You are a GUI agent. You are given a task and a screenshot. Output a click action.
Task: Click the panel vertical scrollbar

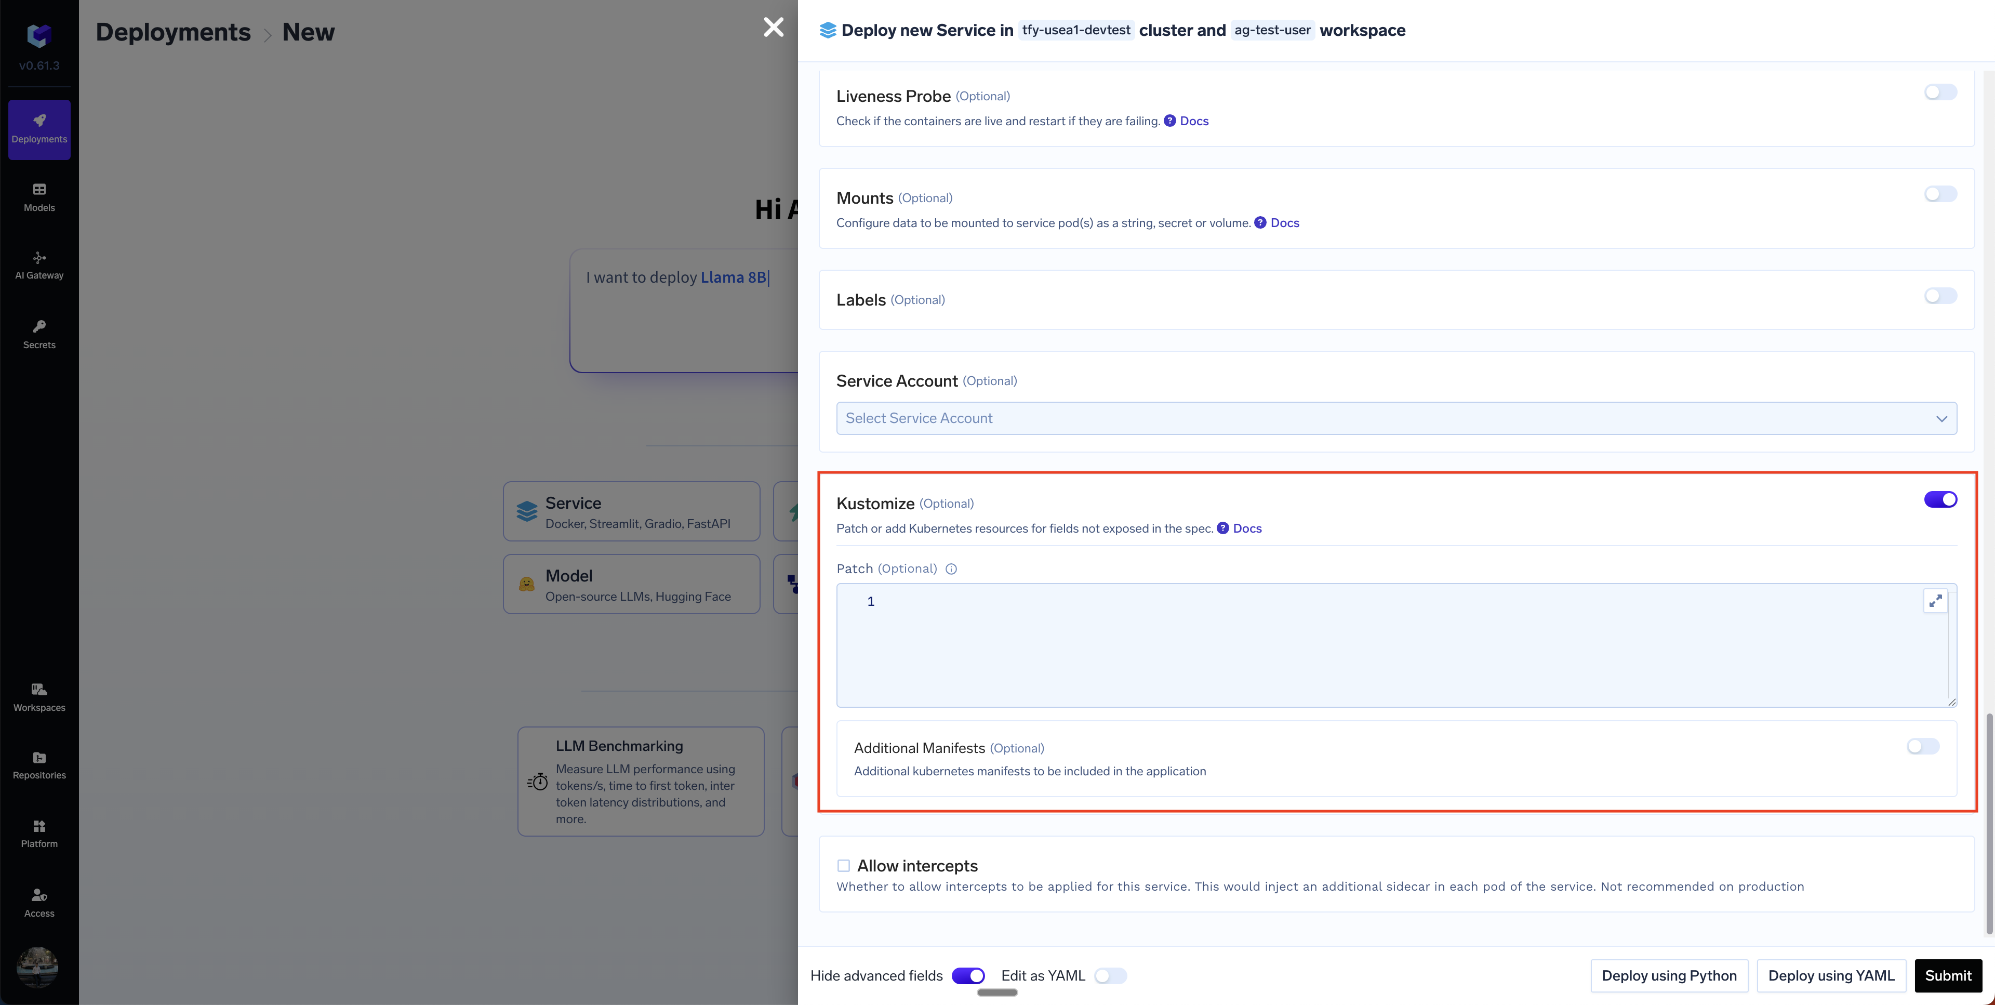pyautogui.click(x=1989, y=824)
